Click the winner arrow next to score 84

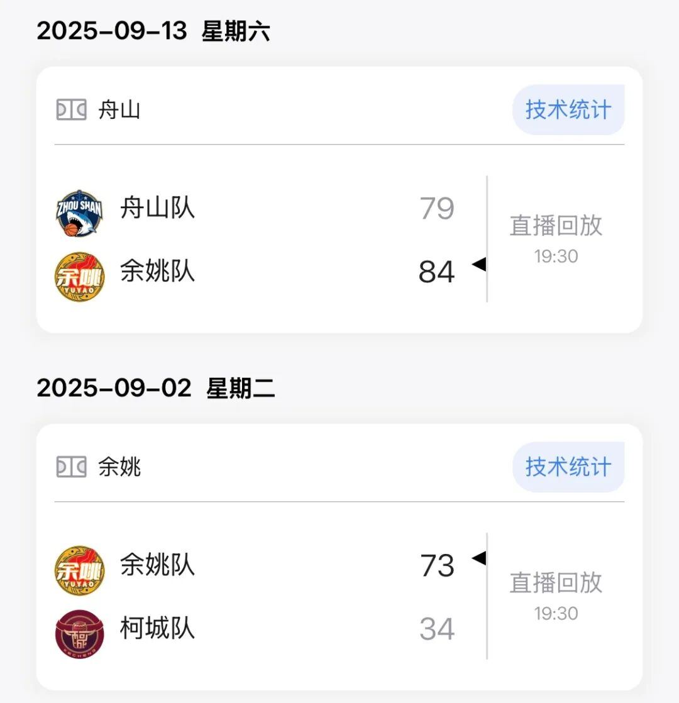(x=479, y=265)
